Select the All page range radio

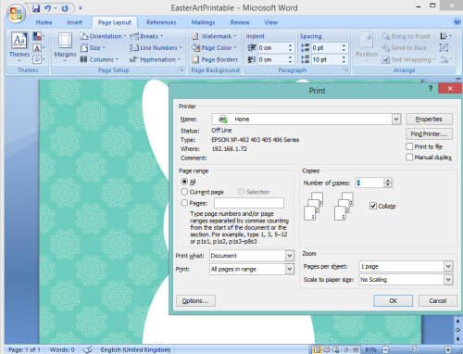[x=184, y=182]
